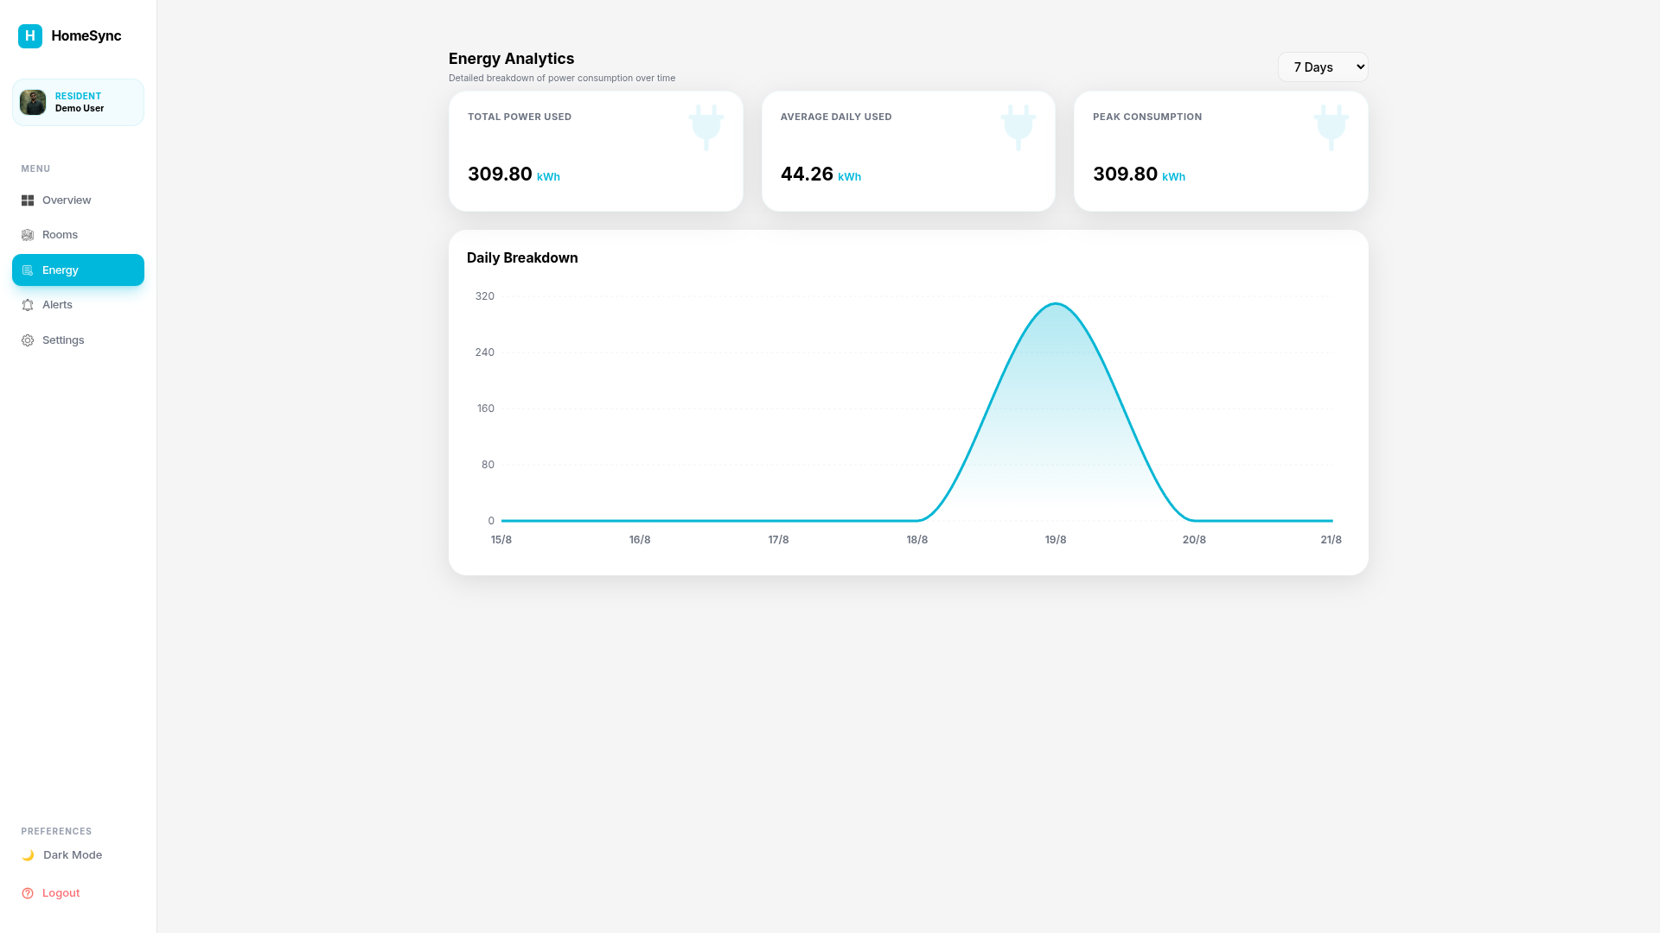Click the 16/8 axis label
Viewport: 1660px width, 933px height.
640,540
